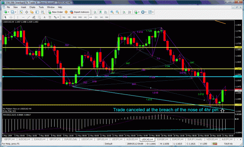The height and width of the screenshot is (147, 244).
Task: Toggle the M15 timeframe button
Action: coord(75,17)
